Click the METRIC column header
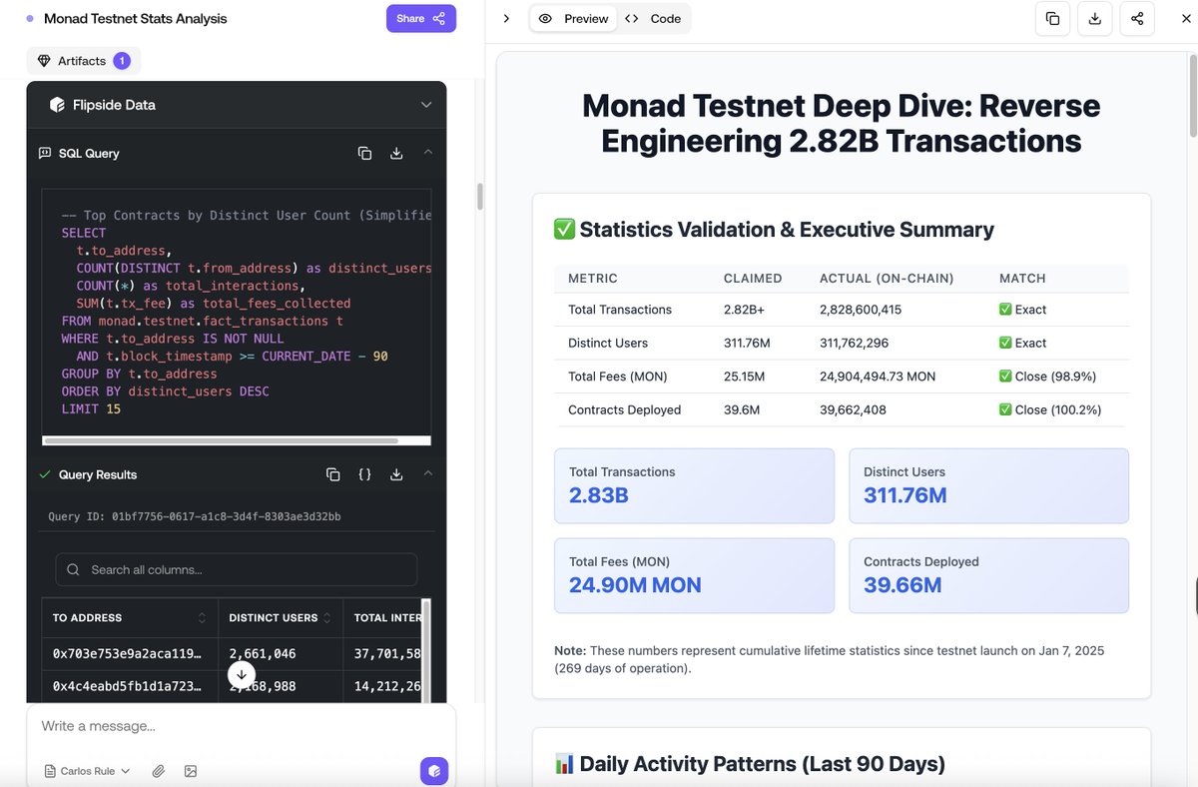Image resolution: width=1198 pixels, height=787 pixels. point(593,279)
